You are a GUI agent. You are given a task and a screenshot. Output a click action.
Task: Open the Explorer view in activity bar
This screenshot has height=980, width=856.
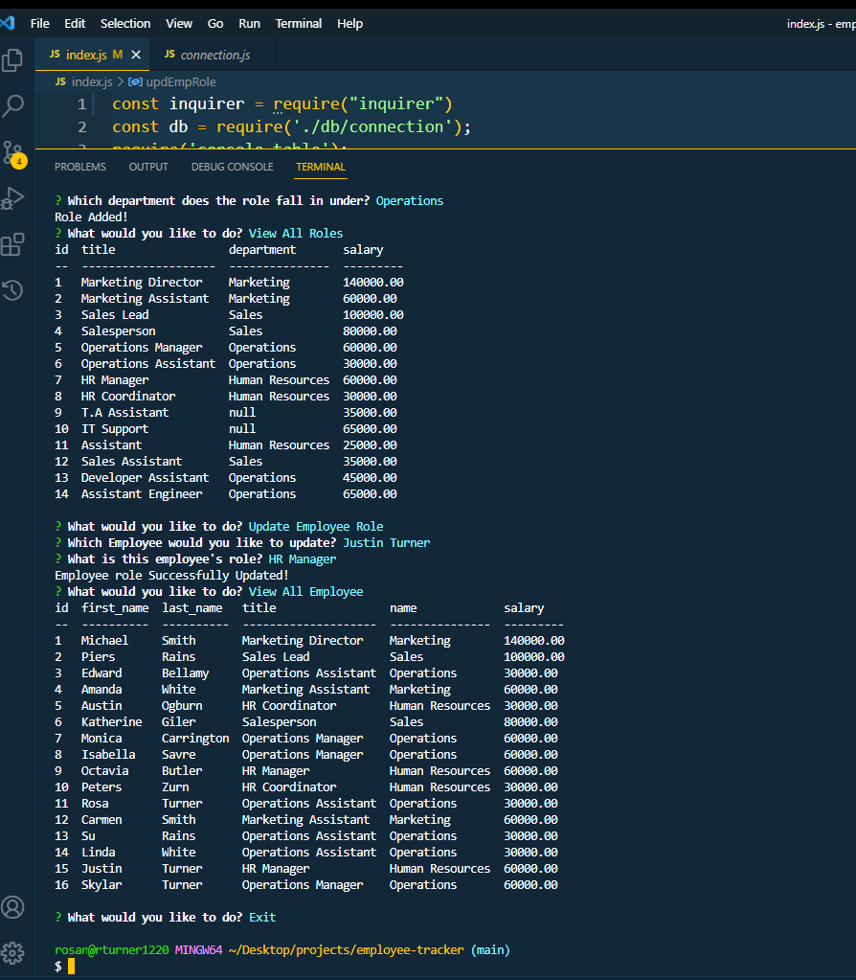click(12, 60)
